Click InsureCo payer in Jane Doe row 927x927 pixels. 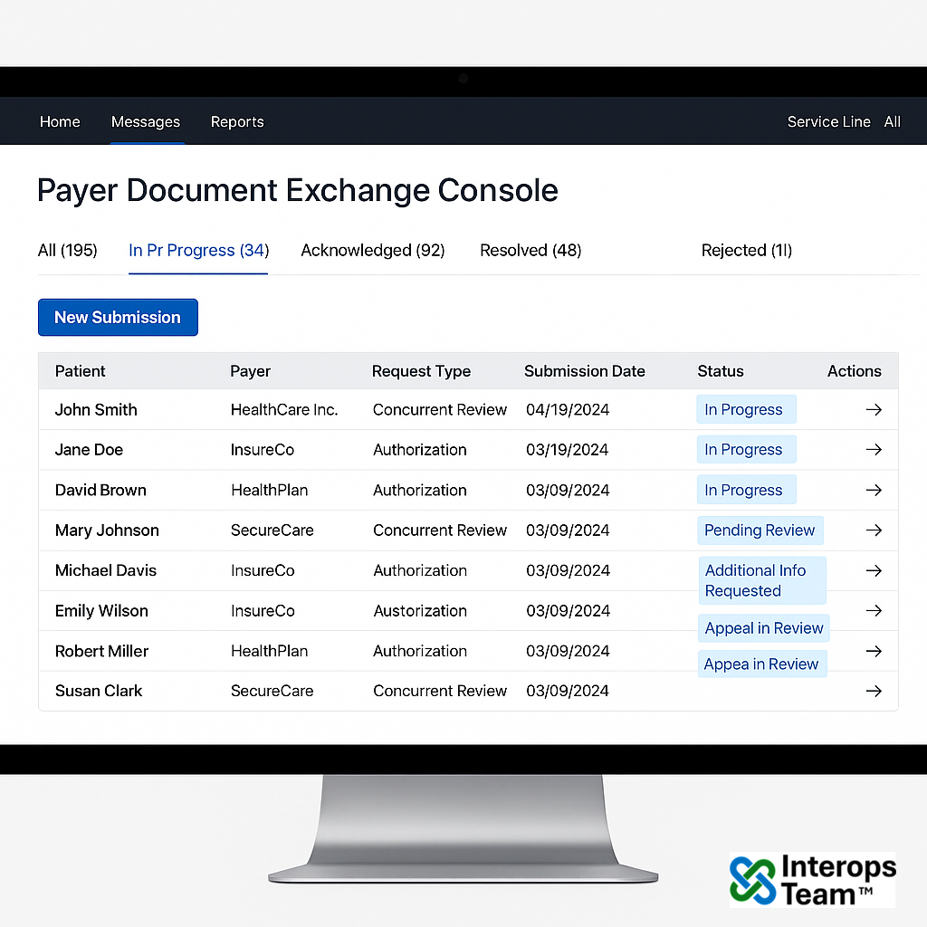(x=262, y=450)
